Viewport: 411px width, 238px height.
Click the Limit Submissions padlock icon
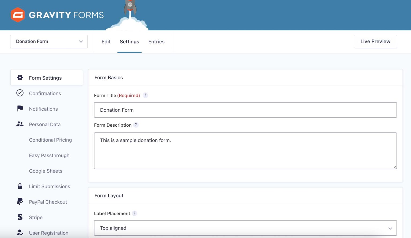(20, 186)
